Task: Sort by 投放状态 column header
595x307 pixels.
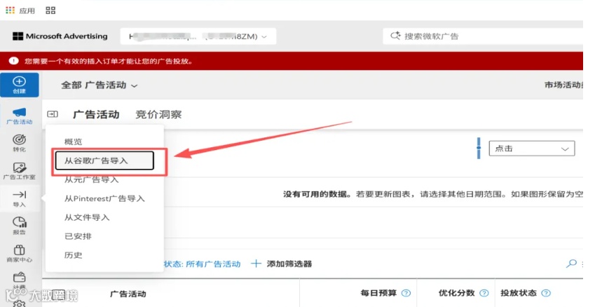Action: [519, 293]
